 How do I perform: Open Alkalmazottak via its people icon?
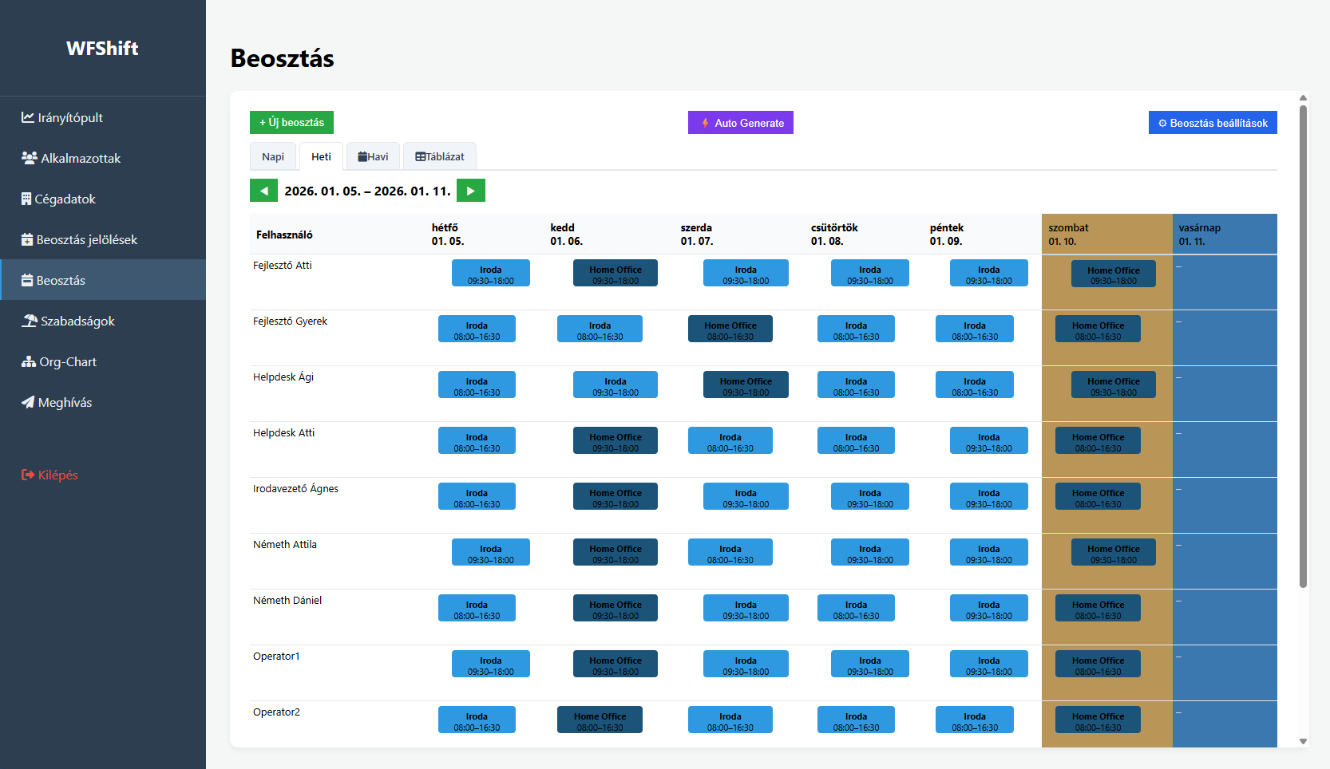tap(30, 158)
